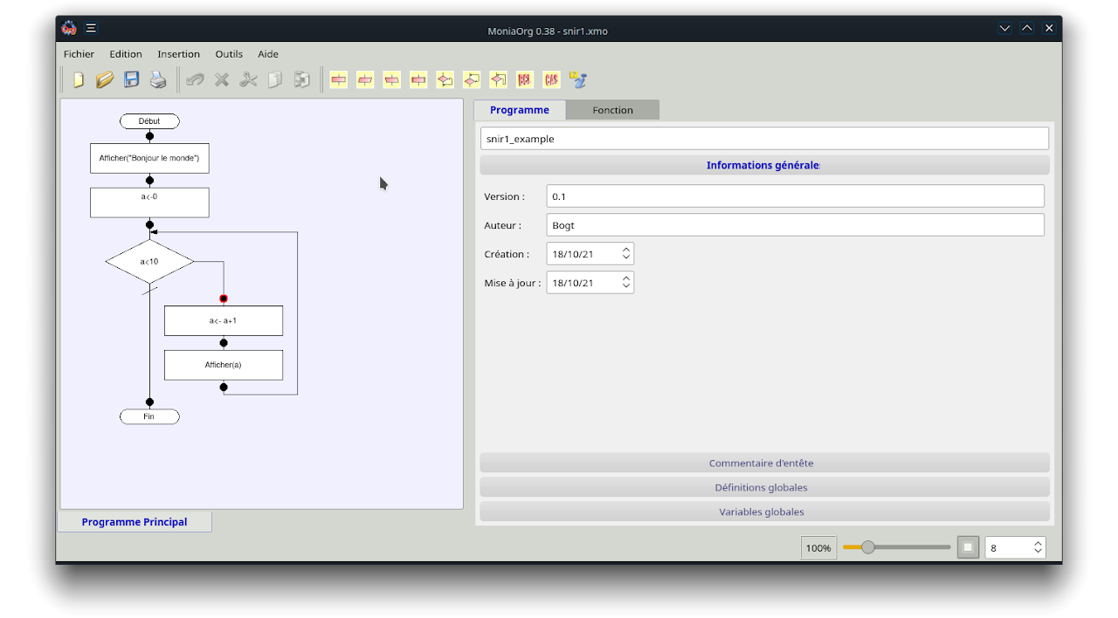Click the printer icon

click(x=158, y=80)
